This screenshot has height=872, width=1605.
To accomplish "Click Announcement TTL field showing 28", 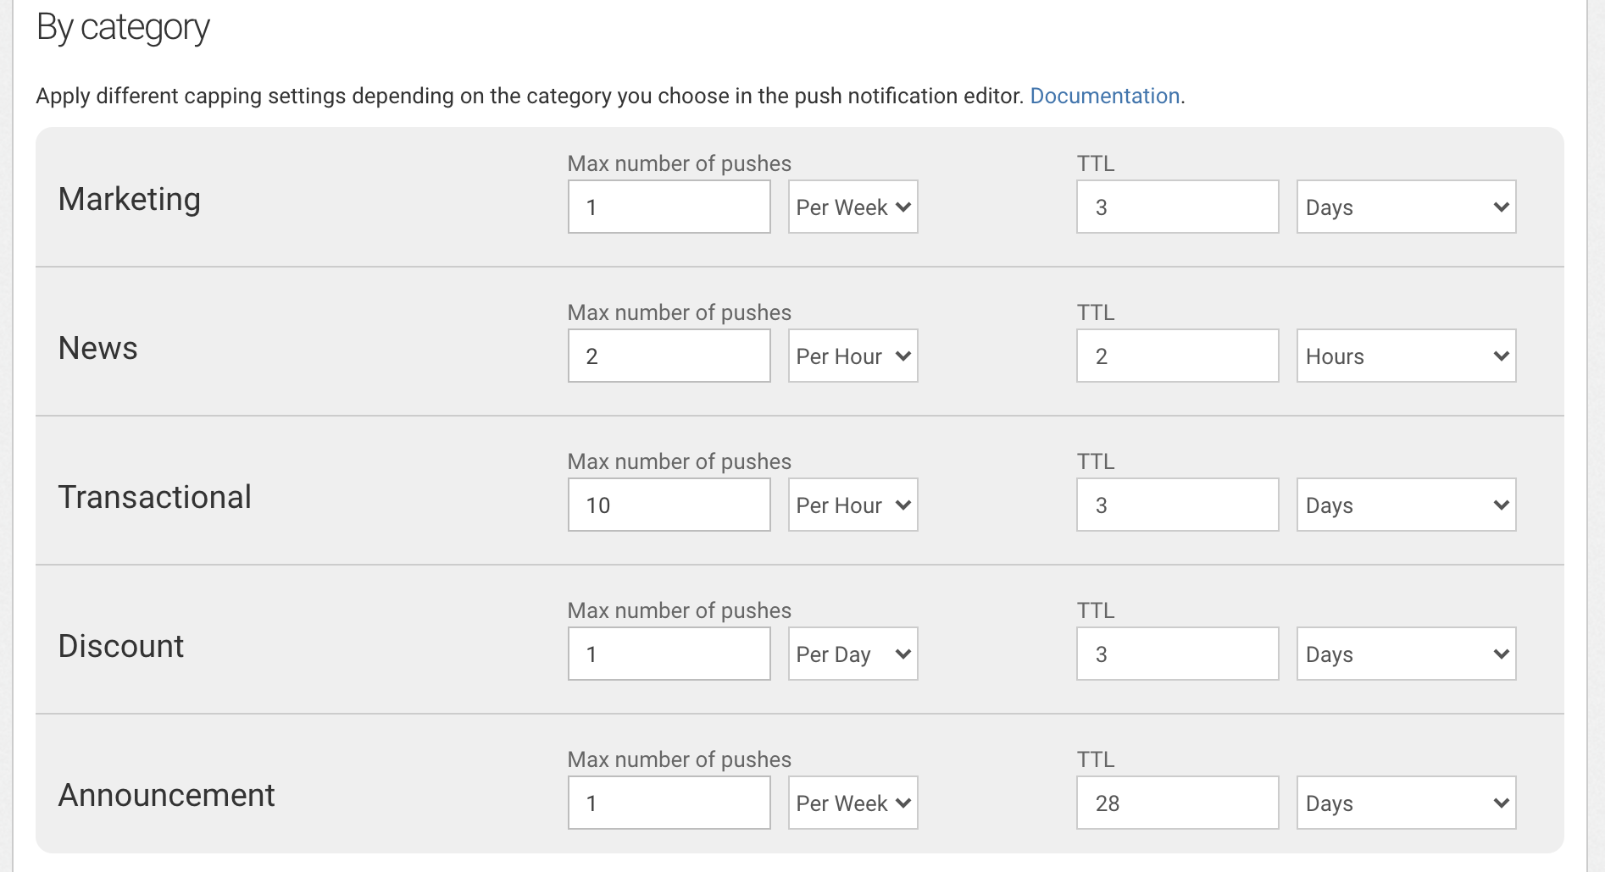I will tap(1177, 803).
